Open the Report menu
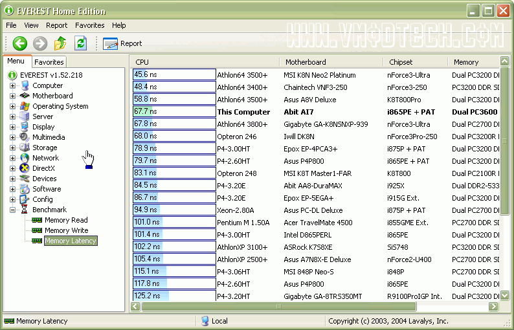Image resolution: width=514 pixels, height=330 pixels. 57,25
